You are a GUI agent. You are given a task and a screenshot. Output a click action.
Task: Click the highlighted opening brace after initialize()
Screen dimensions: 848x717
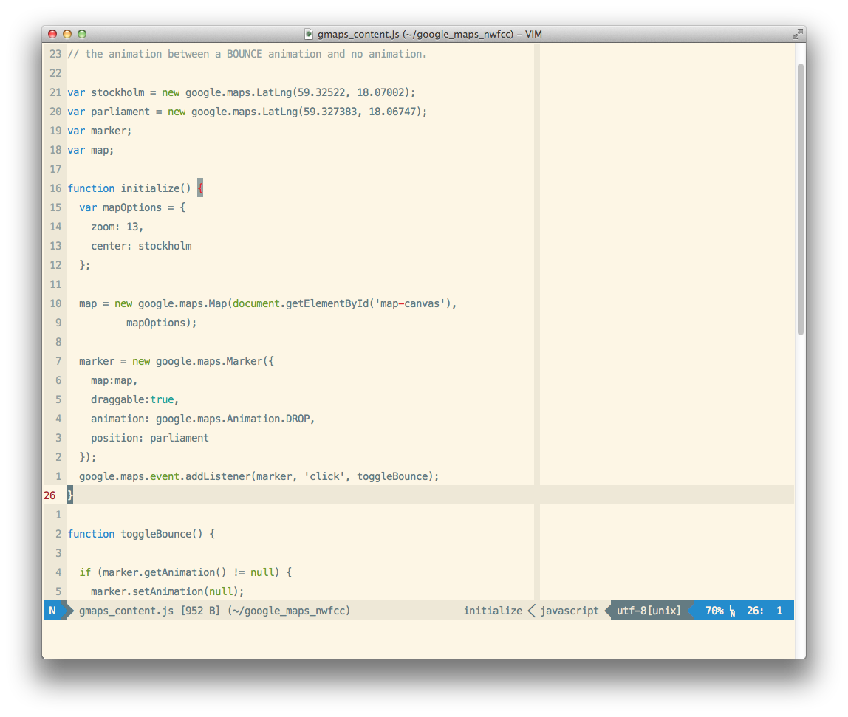pyautogui.click(x=200, y=188)
